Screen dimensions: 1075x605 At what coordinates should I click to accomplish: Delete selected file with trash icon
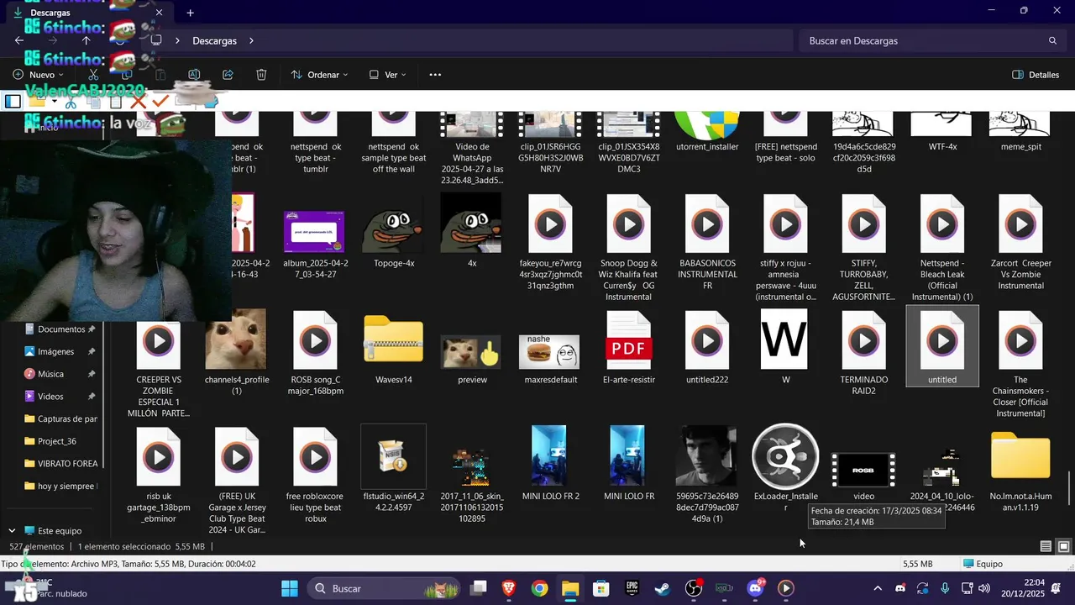(261, 75)
